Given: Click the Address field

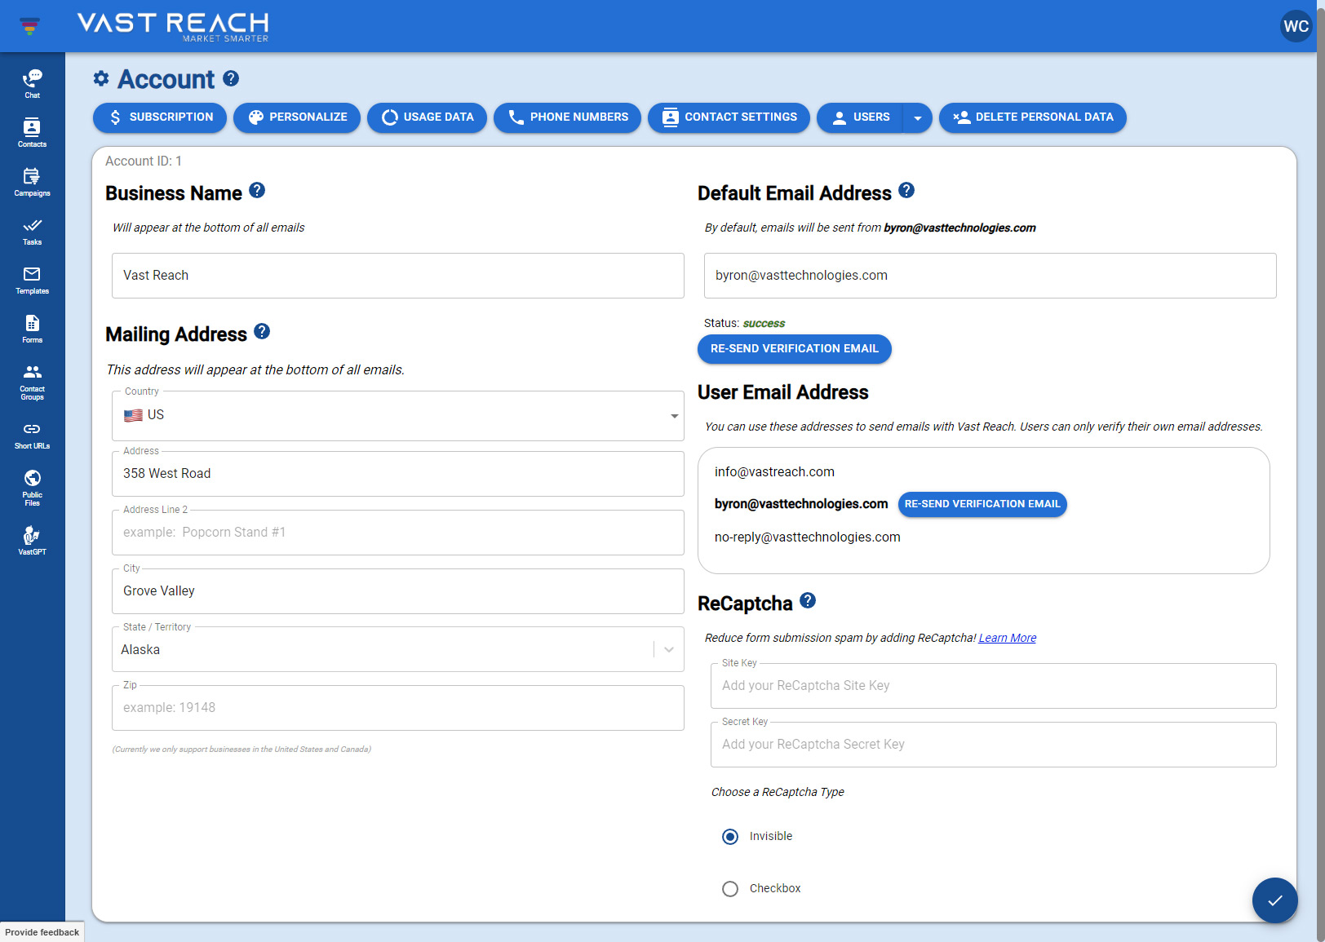Looking at the screenshot, I should (398, 474).
